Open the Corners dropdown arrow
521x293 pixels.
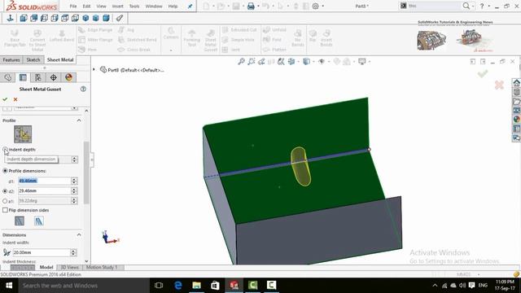171,50
